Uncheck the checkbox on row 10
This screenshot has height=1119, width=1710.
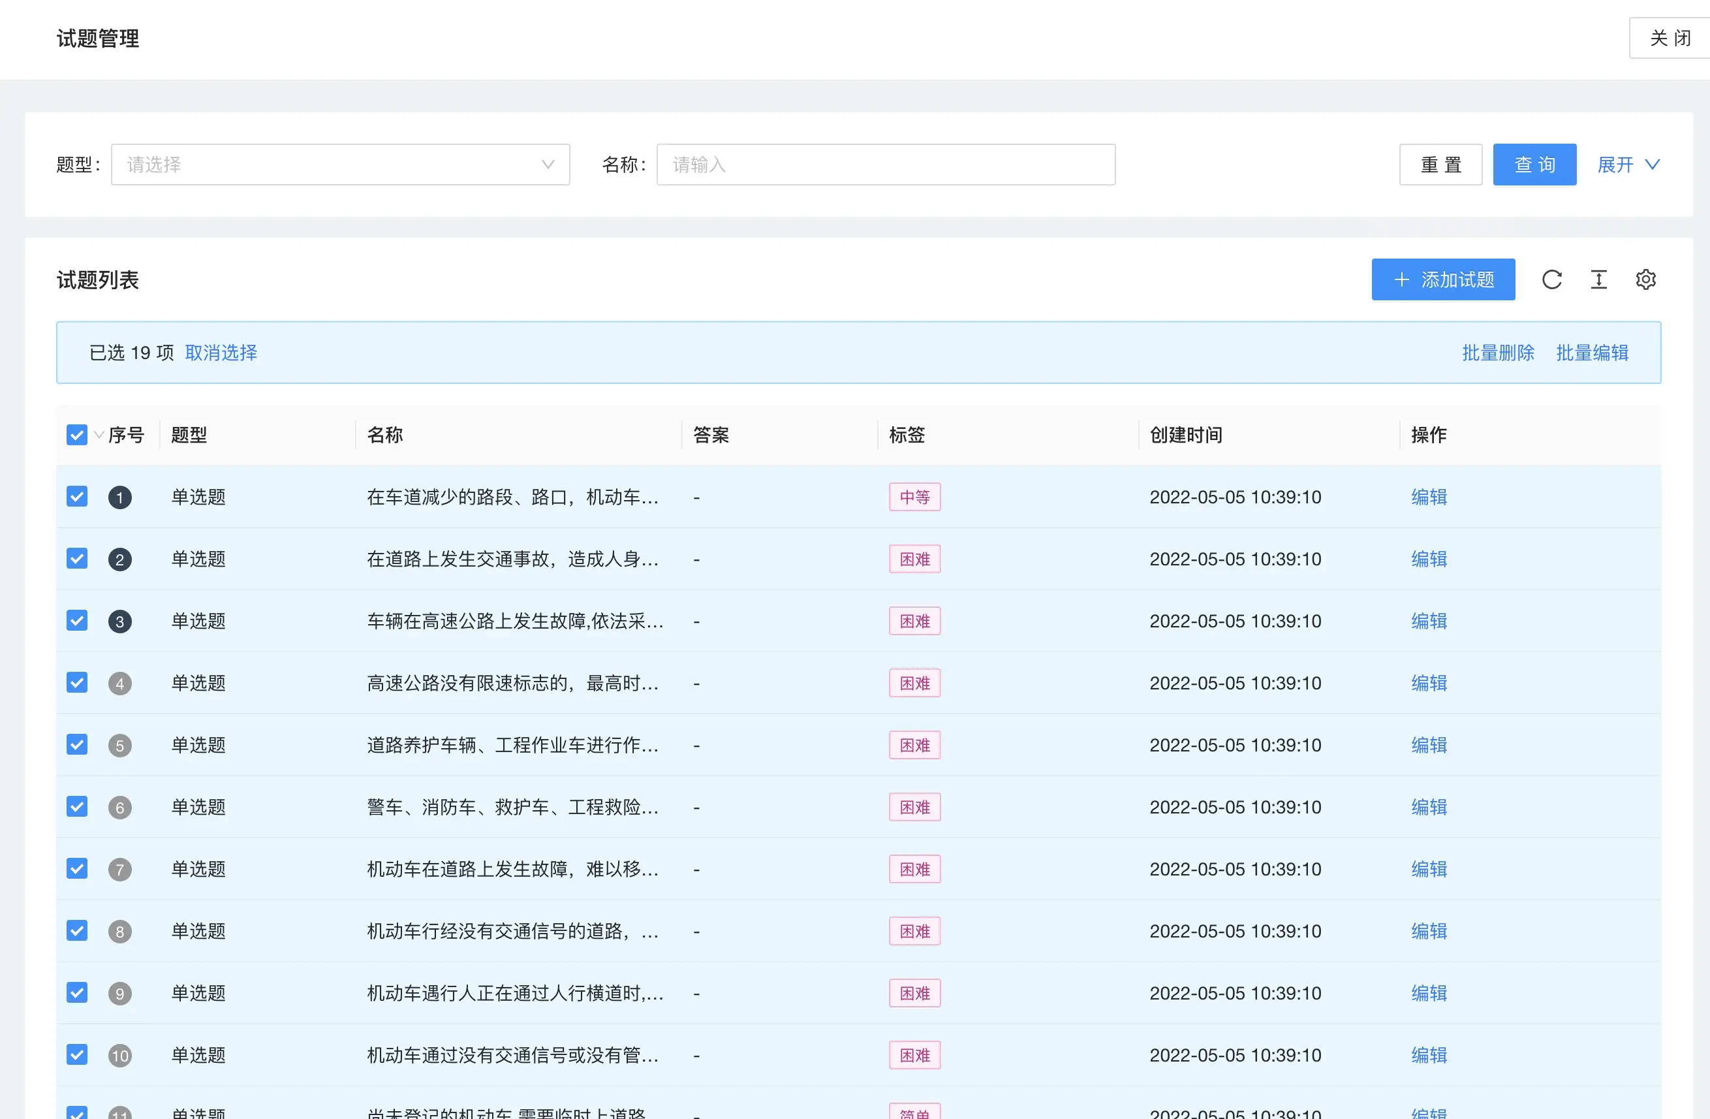77,1054
